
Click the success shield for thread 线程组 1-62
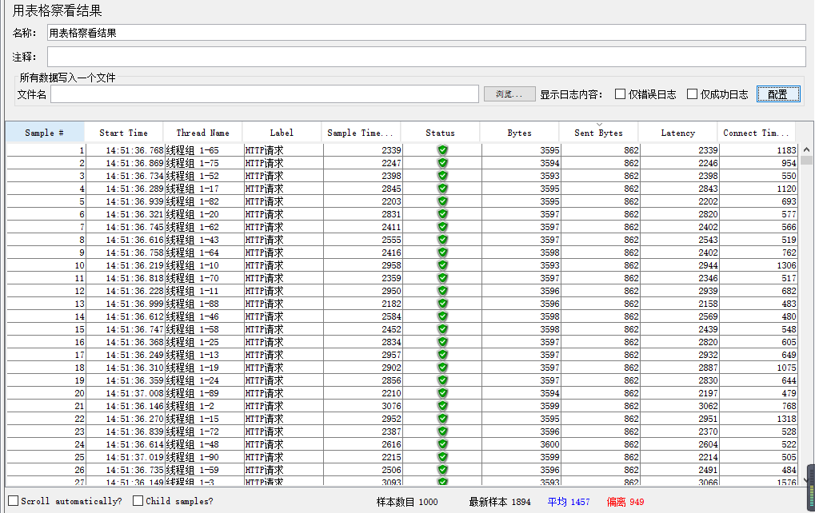pyautogui.click(x=442, y=227)
